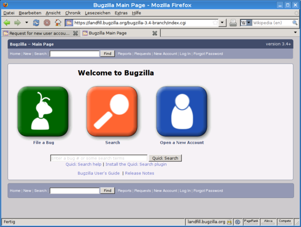Viewport: 301px width, 227px height.
Task: Click Forgot Password in the top navigation bar
Action: 208,54
